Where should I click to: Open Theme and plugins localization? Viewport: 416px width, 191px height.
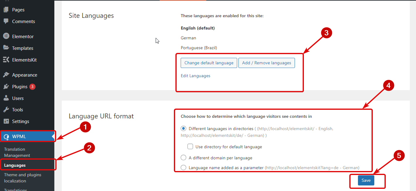(x=23, y=178)
